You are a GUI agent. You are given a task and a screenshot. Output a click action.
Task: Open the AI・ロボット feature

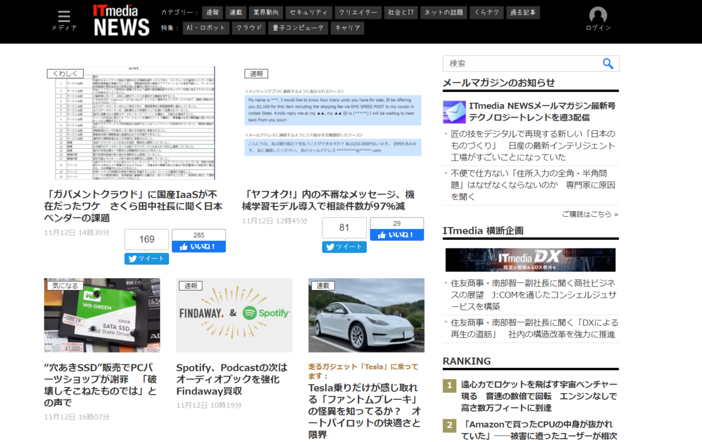(205, 28)
